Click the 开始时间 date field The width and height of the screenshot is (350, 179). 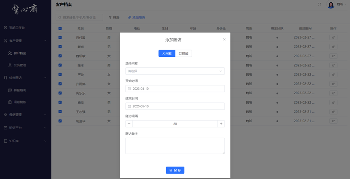click(175, 89)
